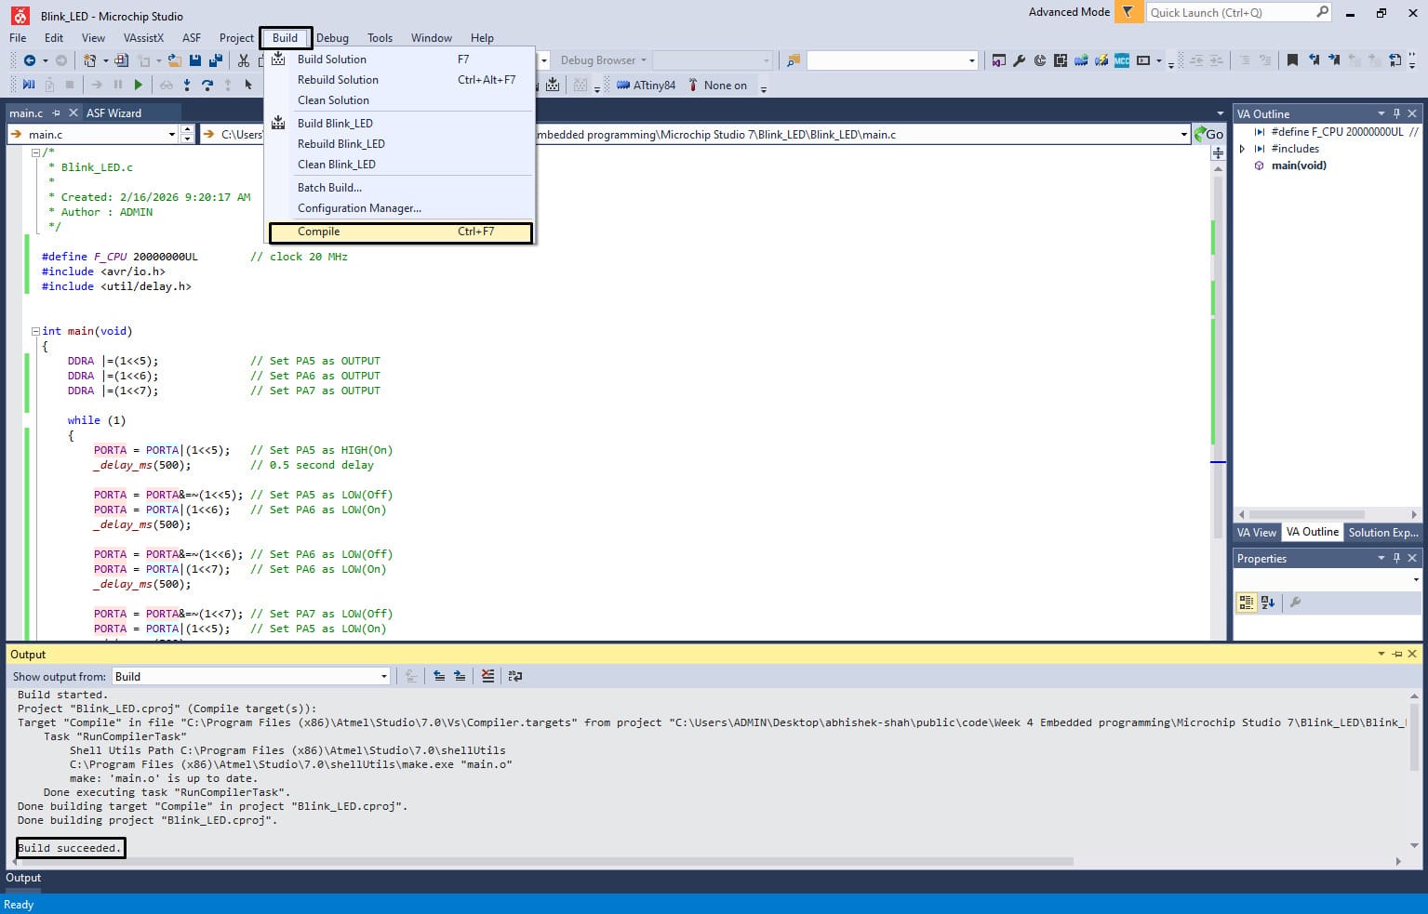Click the Step Over arrow icon
The image size is (1428, 914).
coord(207,86)
